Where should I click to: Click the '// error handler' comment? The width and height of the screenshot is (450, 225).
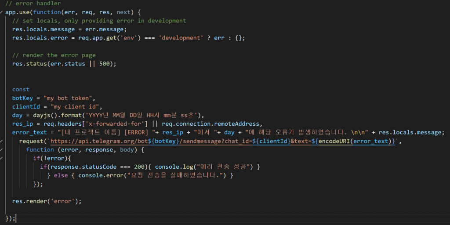click(33, 4)
